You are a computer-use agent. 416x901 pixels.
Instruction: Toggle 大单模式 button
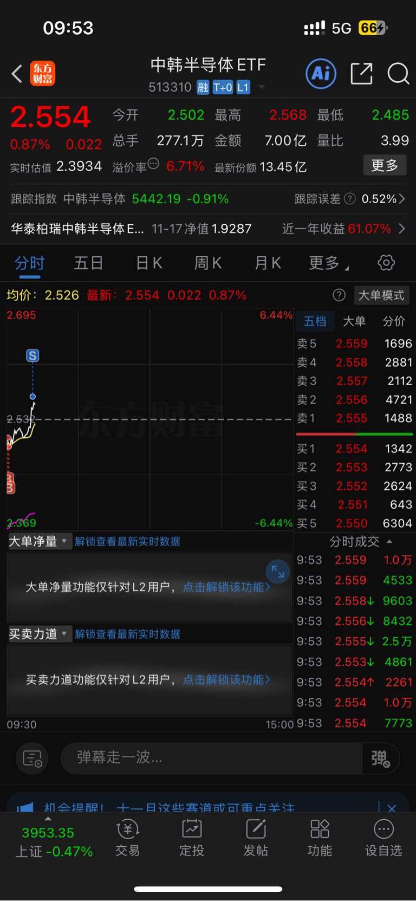[x=381, y=295]
